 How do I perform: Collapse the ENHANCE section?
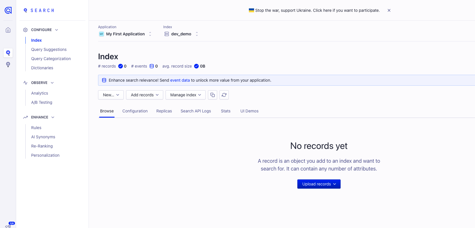tap(53, 117)
